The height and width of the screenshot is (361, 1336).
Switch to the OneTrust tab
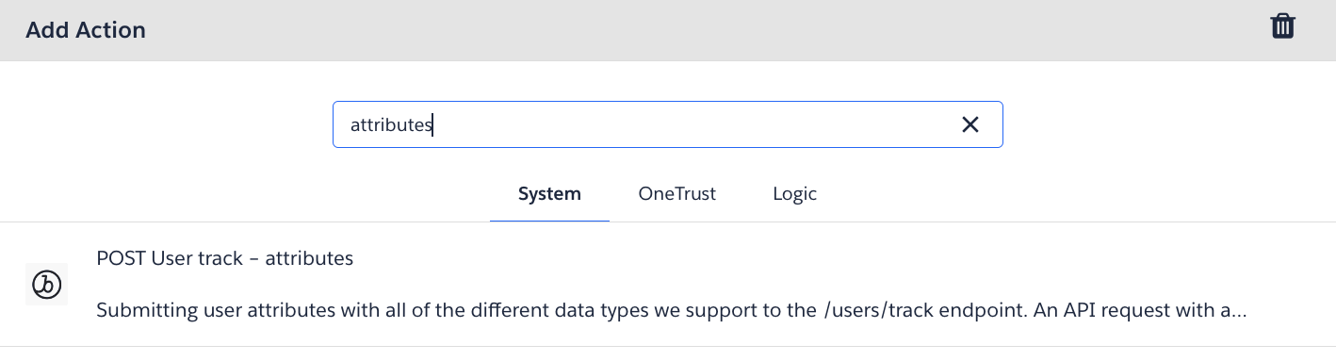[x=676, y=194]
